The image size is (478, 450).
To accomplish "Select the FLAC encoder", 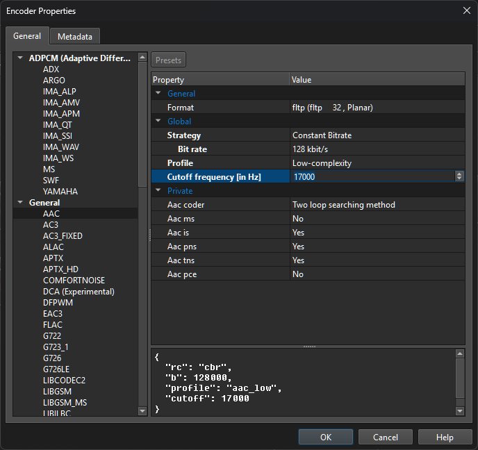I will click(53, 325).
